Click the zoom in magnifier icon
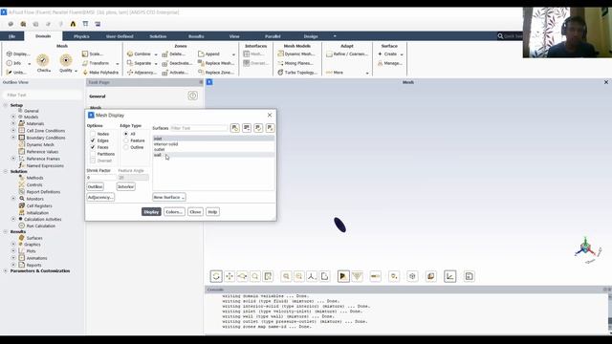The height and width of the screenshot is (344, 612). [x=286, y=276]
